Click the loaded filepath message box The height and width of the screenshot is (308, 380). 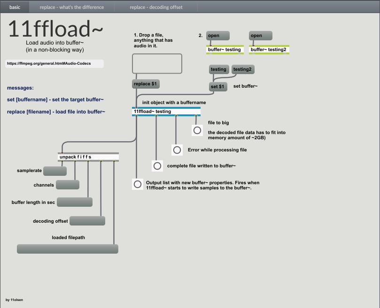(x=68, y=249)
